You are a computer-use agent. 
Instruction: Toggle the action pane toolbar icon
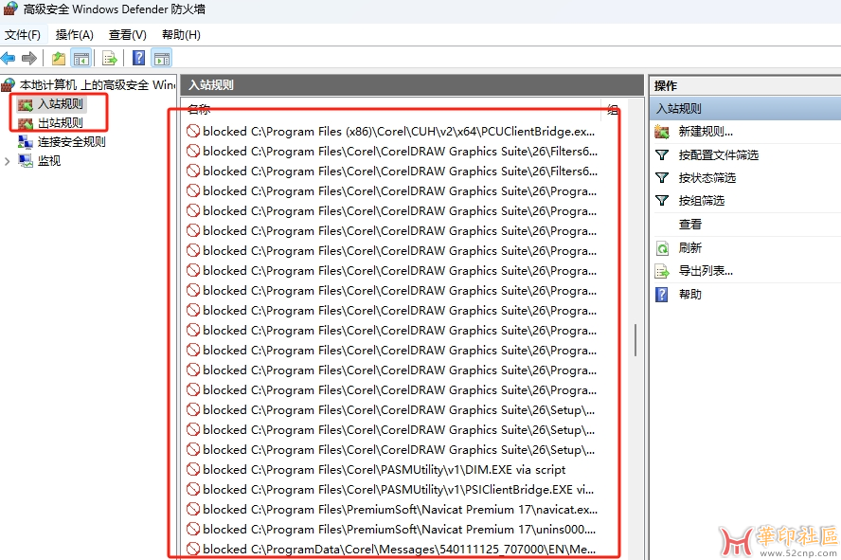click(161, 58)
